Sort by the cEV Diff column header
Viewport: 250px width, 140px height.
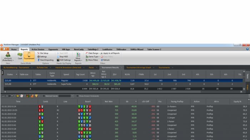pyautogui.click(x=146, y=102)
